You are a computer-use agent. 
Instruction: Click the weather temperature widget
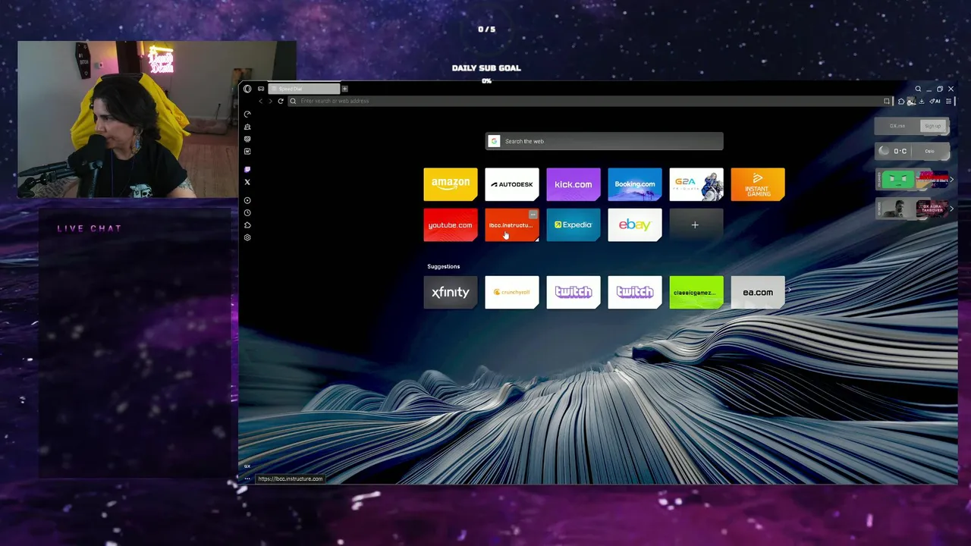pyautogui.click(x=900, y=151)
